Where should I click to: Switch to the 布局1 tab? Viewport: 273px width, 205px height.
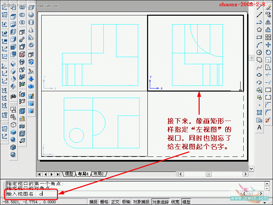pos(83,174)
